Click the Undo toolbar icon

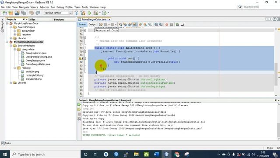pos(31,13)
